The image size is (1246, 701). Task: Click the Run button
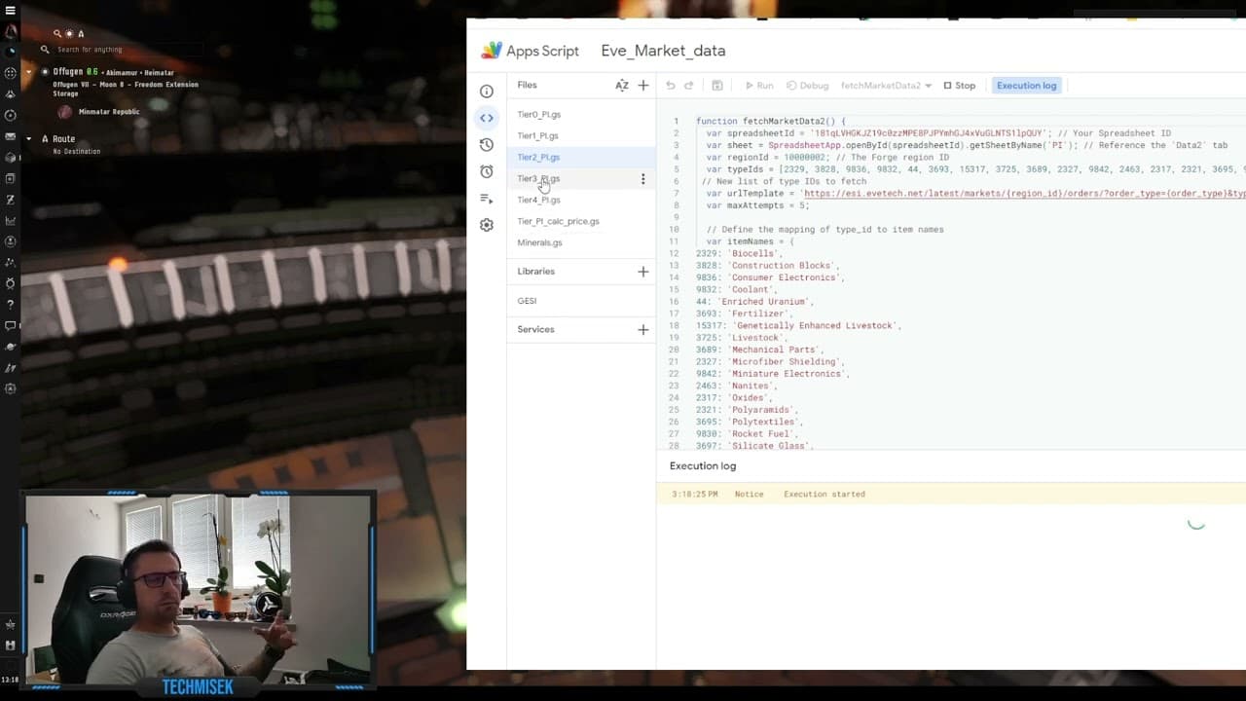click(759, 86)
